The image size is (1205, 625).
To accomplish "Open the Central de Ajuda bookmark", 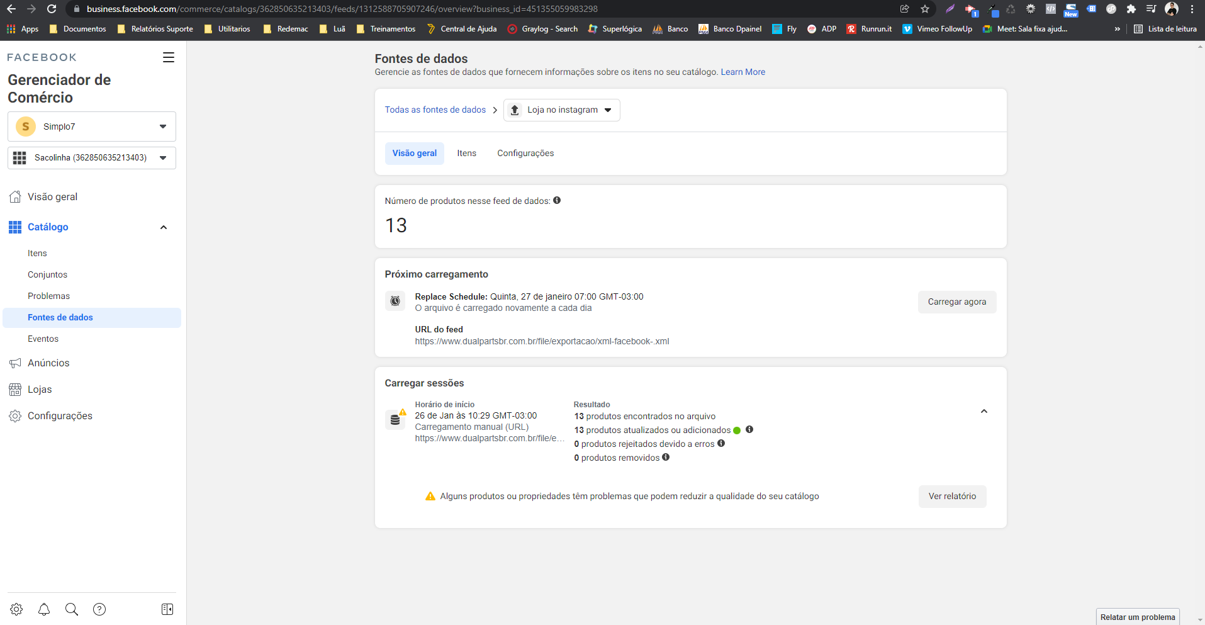I will (462, 29).
